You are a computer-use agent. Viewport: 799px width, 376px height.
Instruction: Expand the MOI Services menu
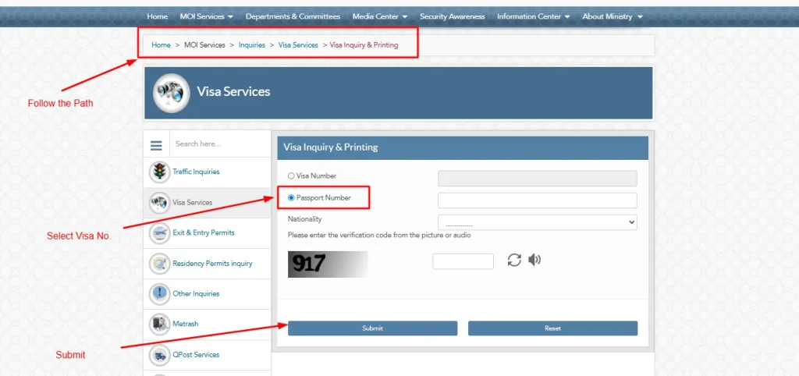click(205, 16)
